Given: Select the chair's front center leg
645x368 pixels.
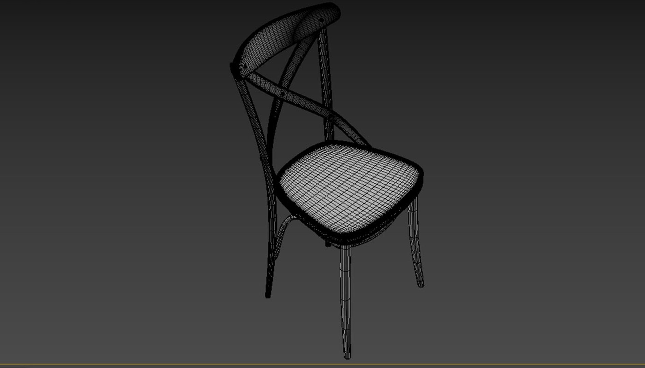Looking at the screenshot, I should (346, 302).
